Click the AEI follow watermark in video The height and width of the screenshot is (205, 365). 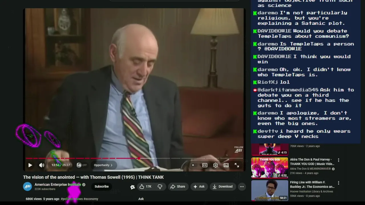(238, 149)
